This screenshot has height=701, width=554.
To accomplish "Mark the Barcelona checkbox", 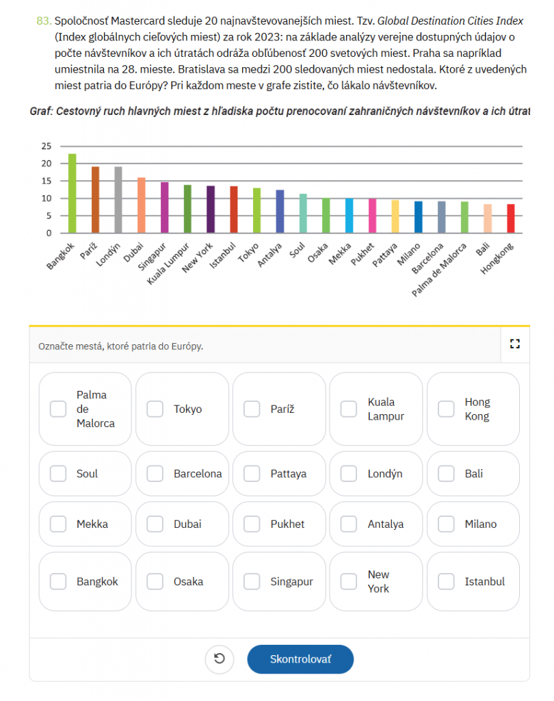I will tap(155, 474).
